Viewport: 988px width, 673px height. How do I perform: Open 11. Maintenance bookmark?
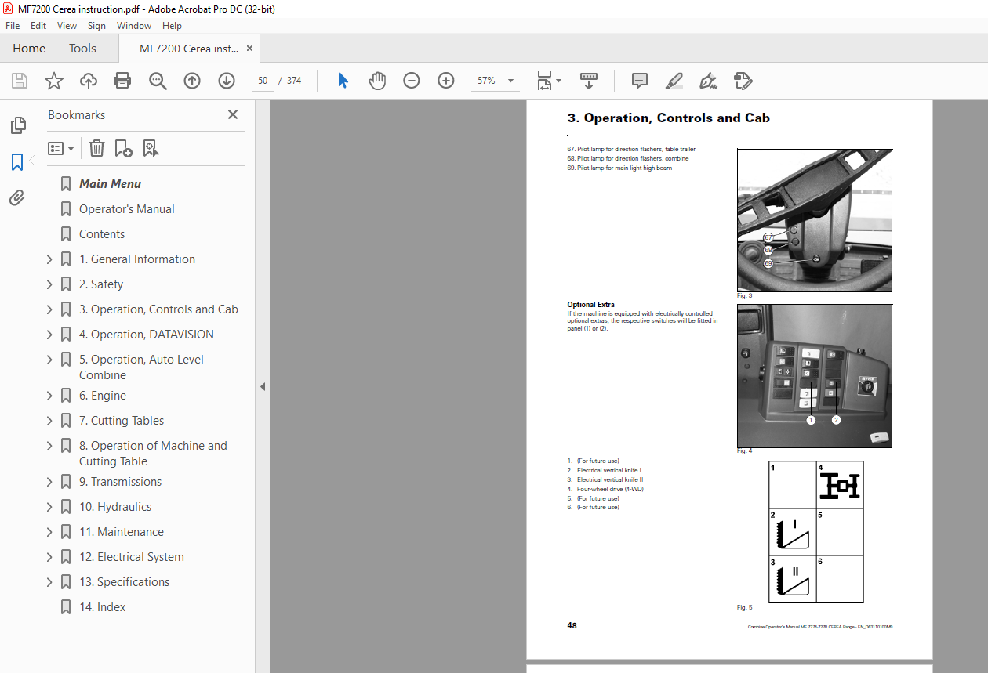[122, 532]
